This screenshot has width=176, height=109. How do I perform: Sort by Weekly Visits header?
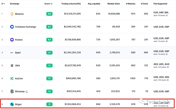[114, 4]
